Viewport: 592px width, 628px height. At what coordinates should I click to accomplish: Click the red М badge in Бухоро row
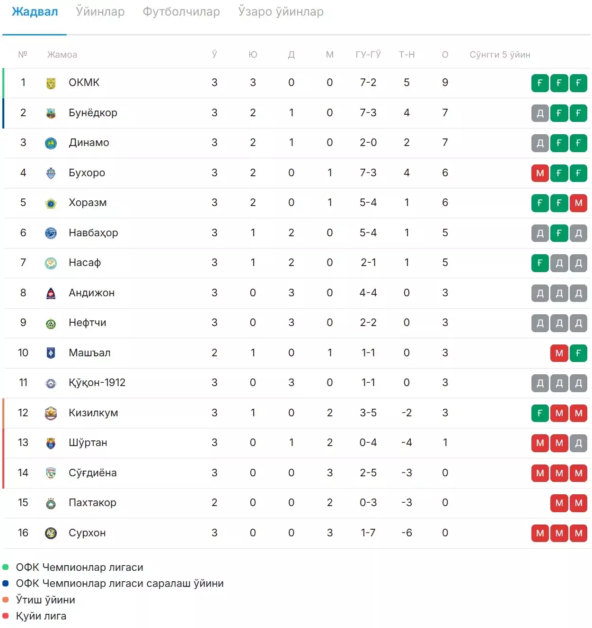[x=540, y=173]
